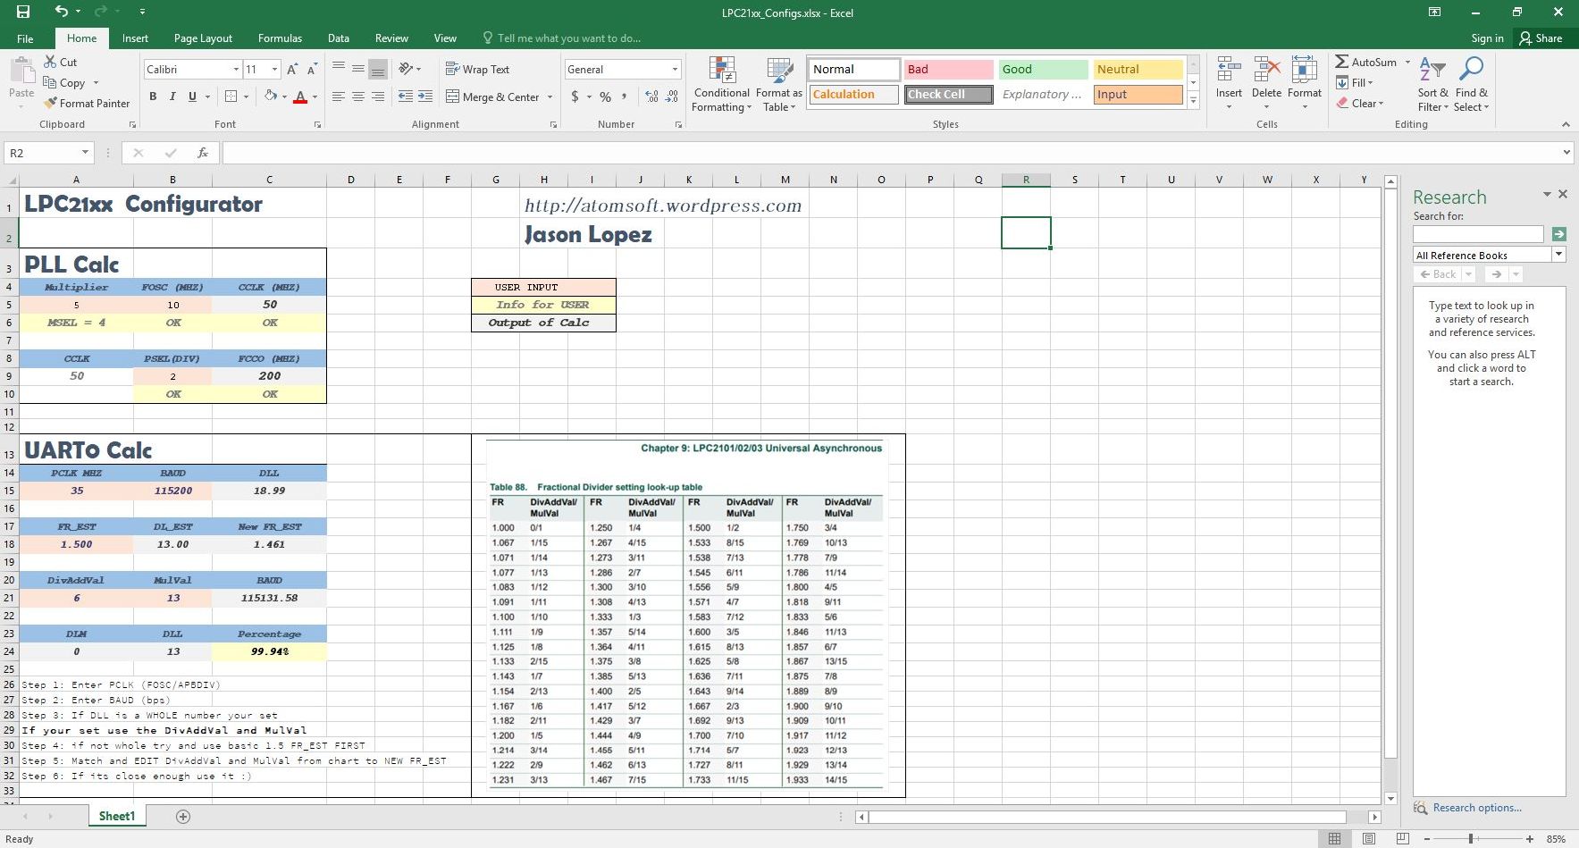This screenshot has width=1579, height=848.
Task: Apply font color A icon
Action: [300, 97]
